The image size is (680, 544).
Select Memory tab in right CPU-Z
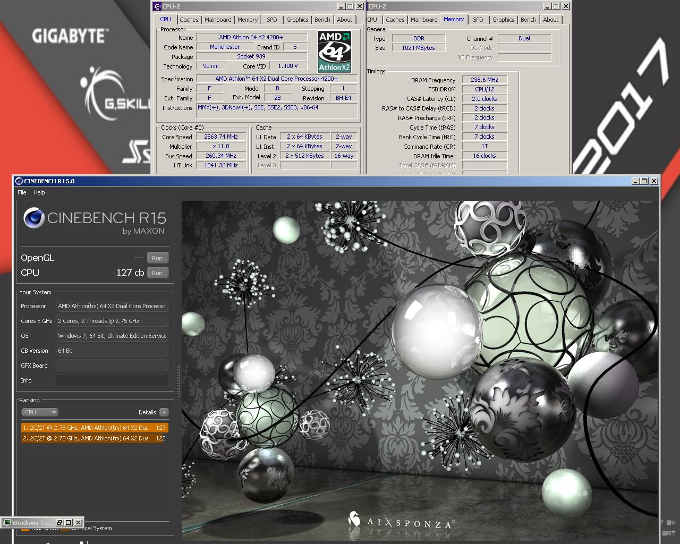point(454,19)
